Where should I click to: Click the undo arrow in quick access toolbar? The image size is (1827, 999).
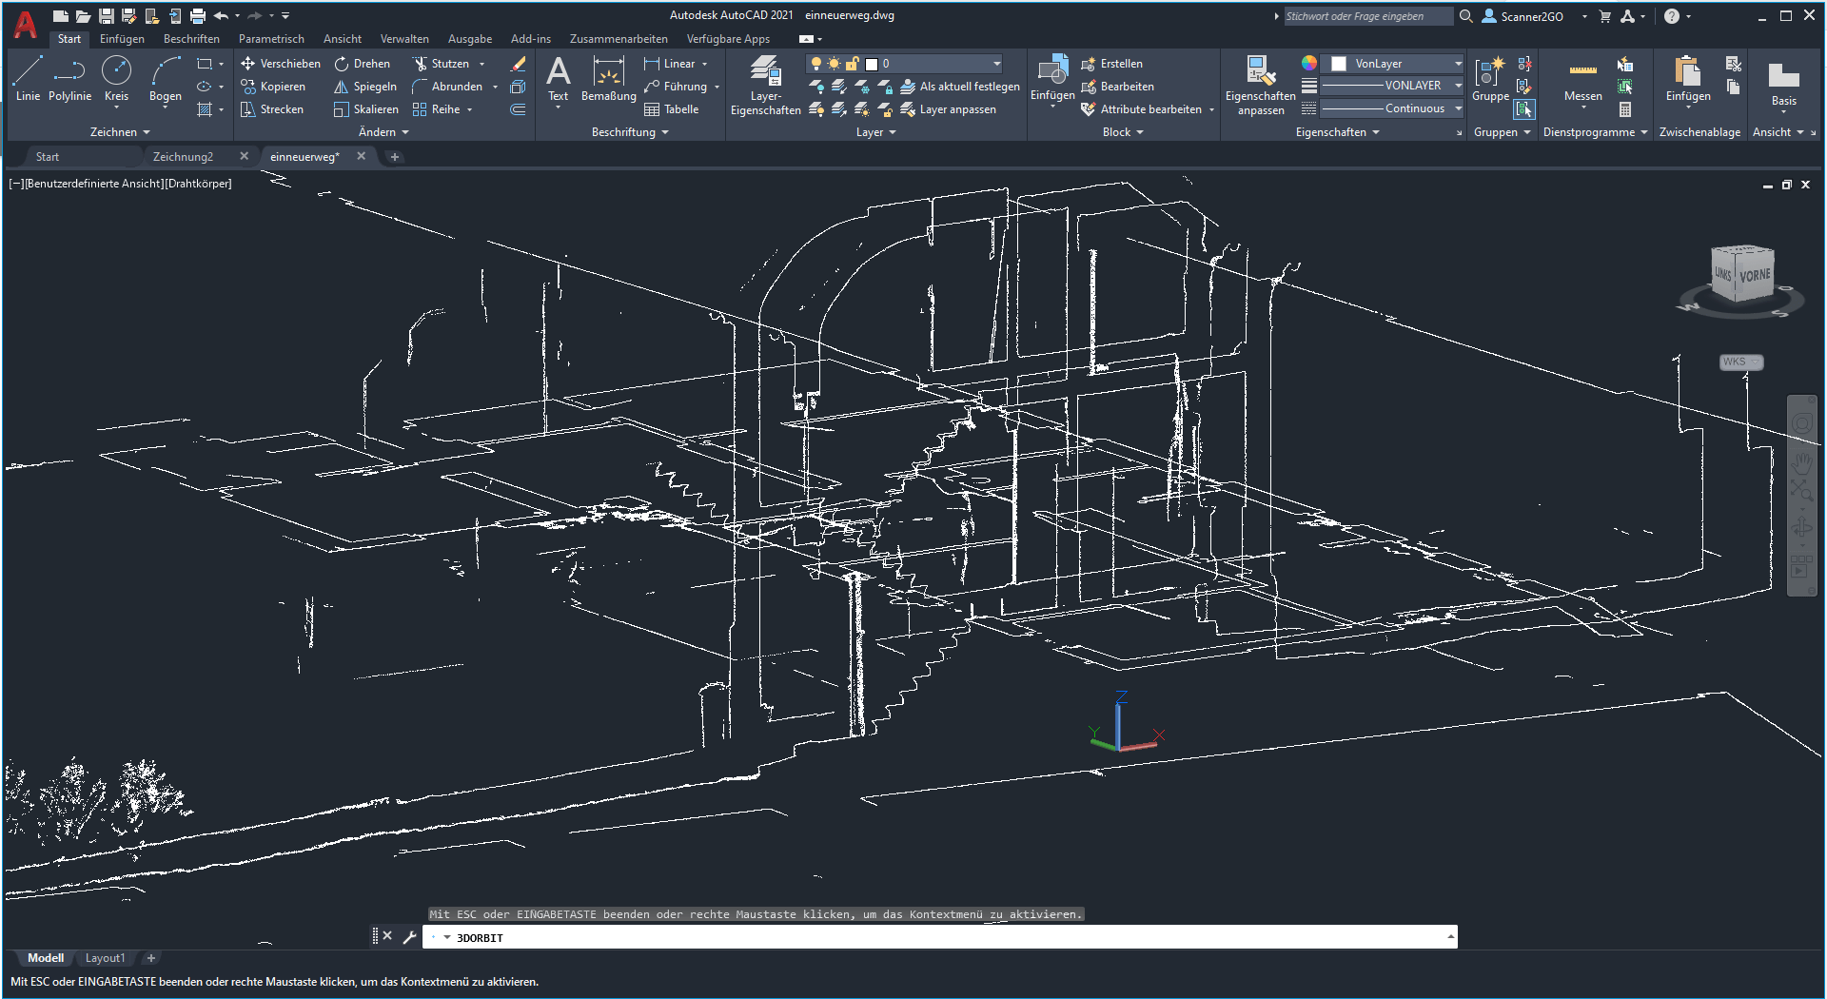click(221, 16)
